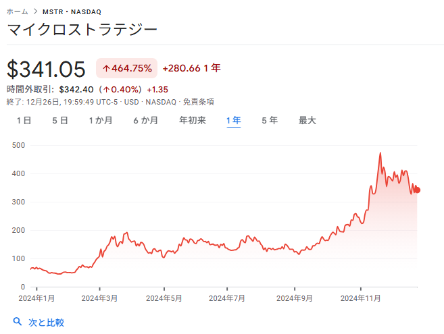Click the red end-point dot on the chart
444x334 pixels.
tap(417, 190)
